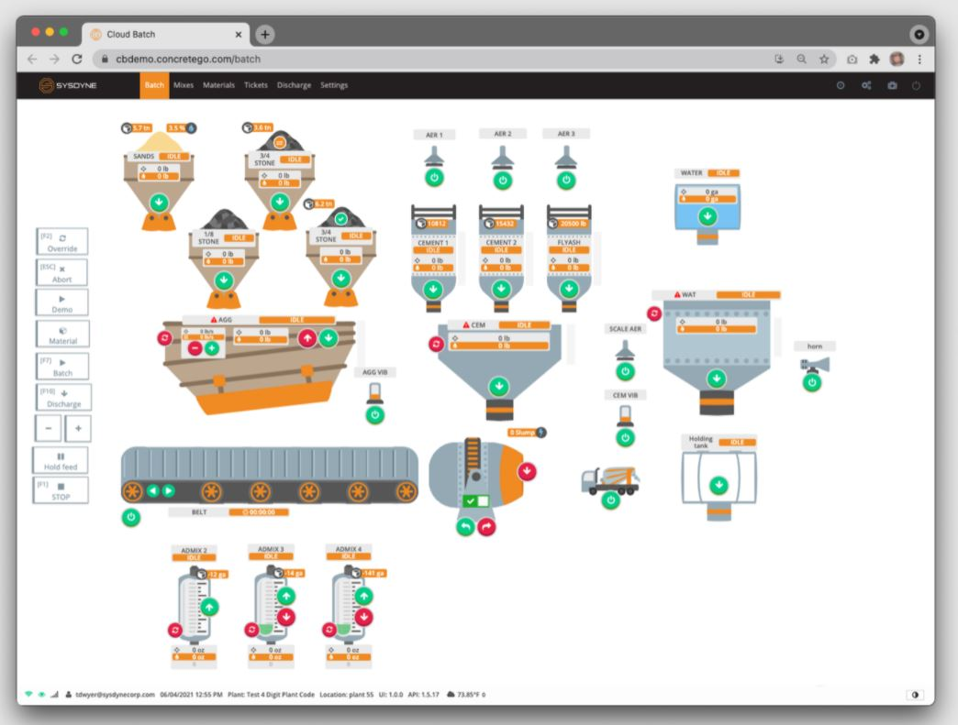The height and width of the screenshot is (725, 958).
Task: Toggle the AER 1 power button
Action: click(x=432, y=178)
